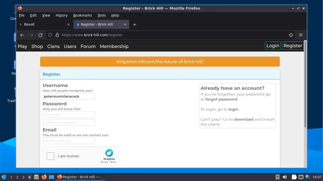Open a new tab with the plus icon
Screen dimensions: 323x181
(134, 24)
